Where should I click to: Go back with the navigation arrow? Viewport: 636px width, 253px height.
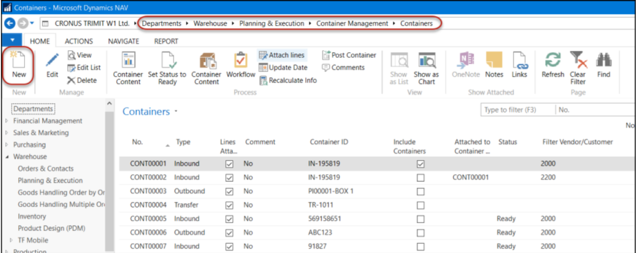pyautogui.click(x=10, y=23)
